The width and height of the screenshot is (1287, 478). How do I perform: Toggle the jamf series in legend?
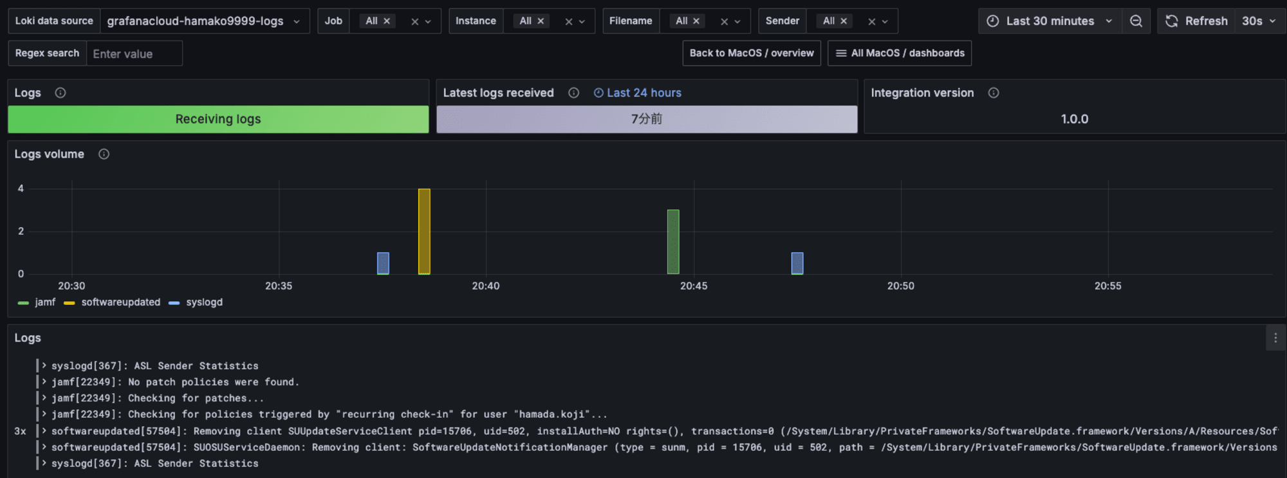(x=45, y=302)
